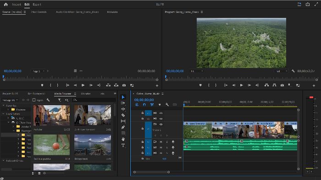The image size is (321, 180).
Task: Click Extract button in Program Monitor
Action: click(x=274, y=85)
